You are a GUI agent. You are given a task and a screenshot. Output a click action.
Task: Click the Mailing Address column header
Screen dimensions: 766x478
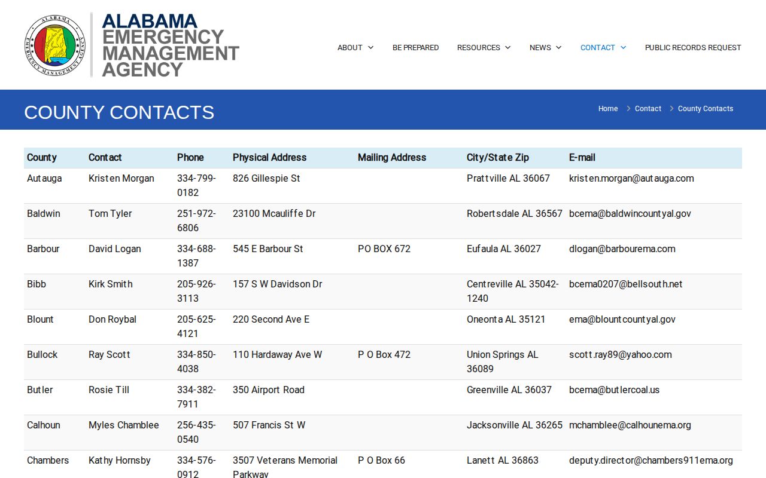click(392, 158)
